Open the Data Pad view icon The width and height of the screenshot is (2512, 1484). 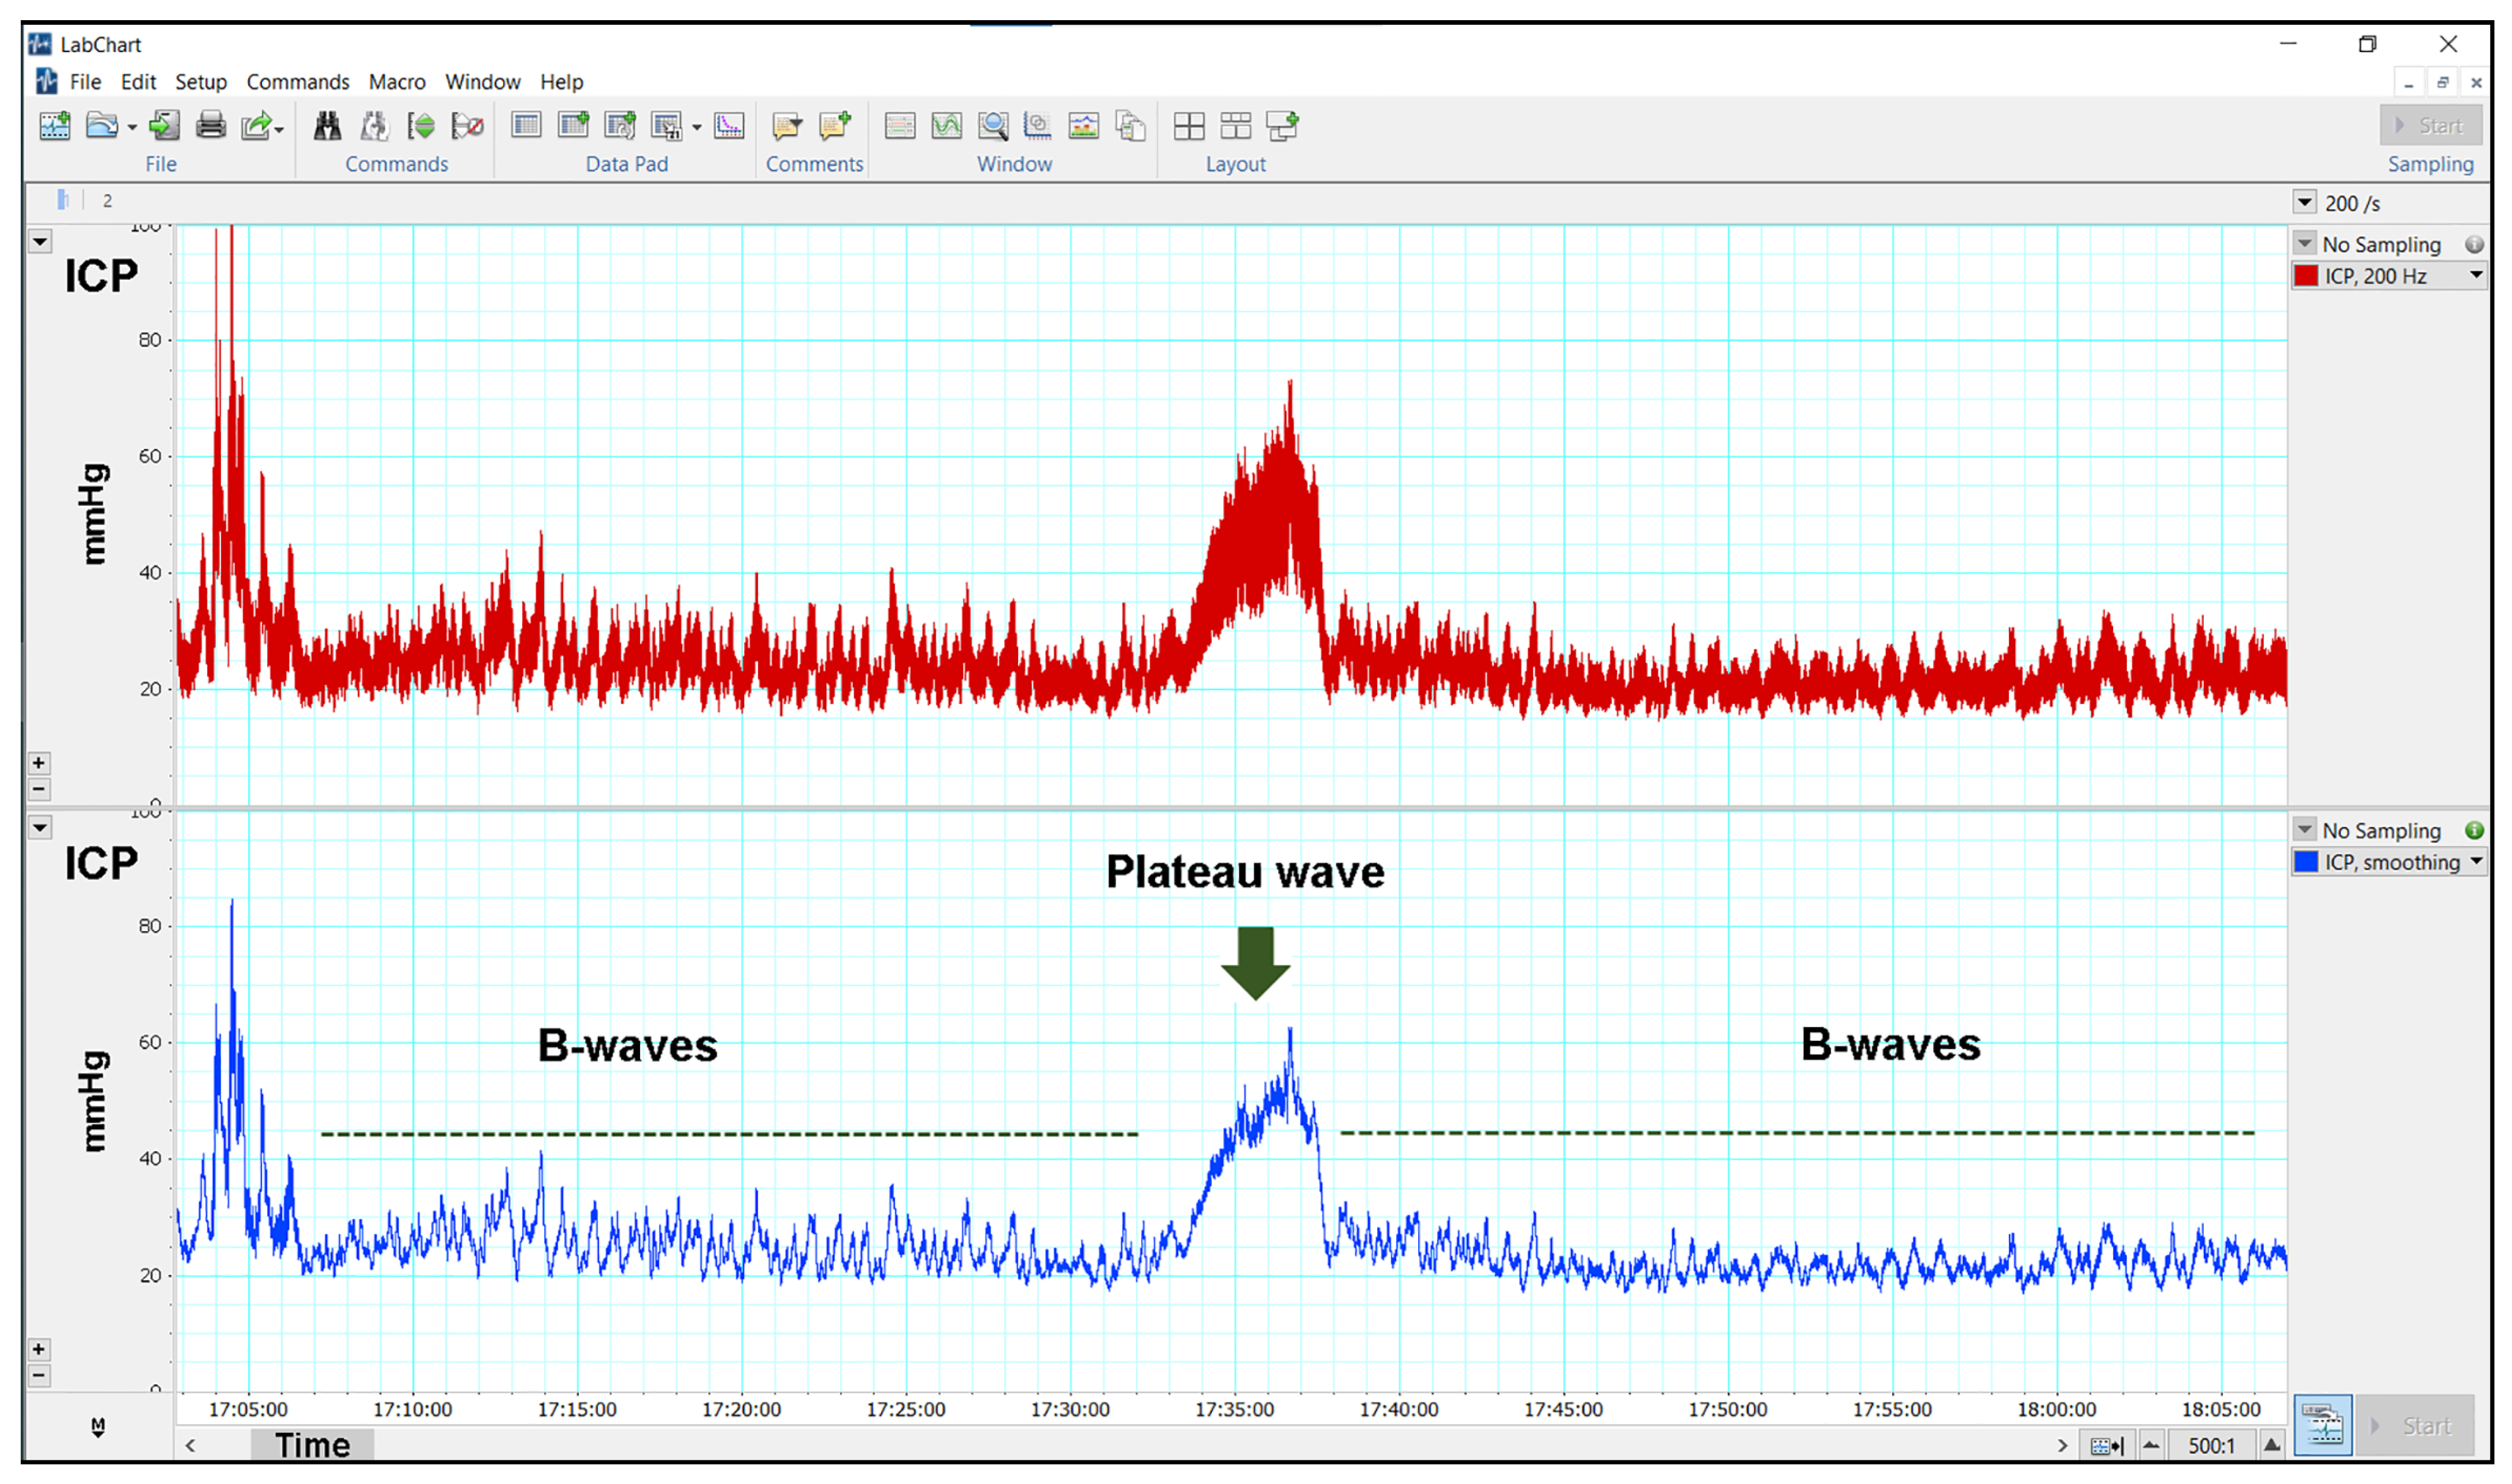(526, 126)
